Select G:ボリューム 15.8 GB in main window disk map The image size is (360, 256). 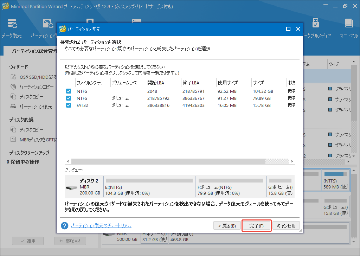click(336, 206)
